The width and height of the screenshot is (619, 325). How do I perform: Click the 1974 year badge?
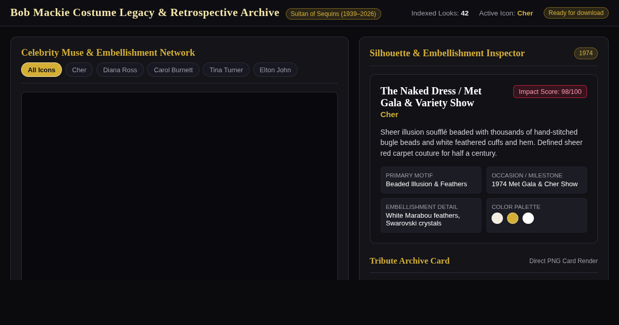tap(585, 53)
